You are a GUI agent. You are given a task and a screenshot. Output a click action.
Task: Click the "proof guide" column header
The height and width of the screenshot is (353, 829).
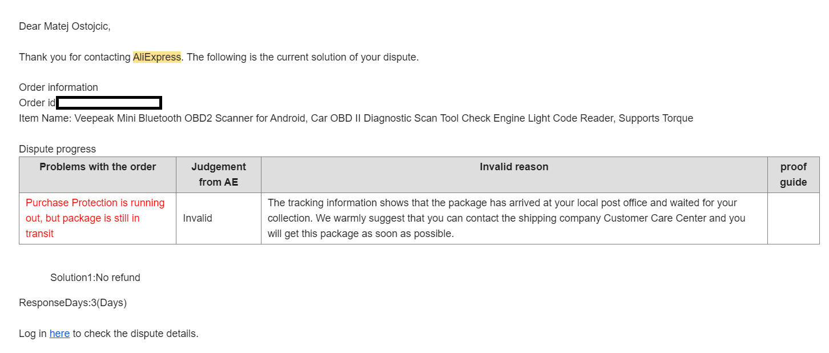pos(793,174)
